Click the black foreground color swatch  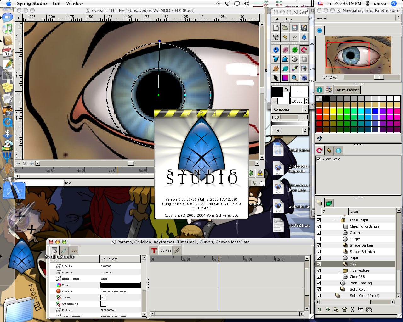(277, 92)
